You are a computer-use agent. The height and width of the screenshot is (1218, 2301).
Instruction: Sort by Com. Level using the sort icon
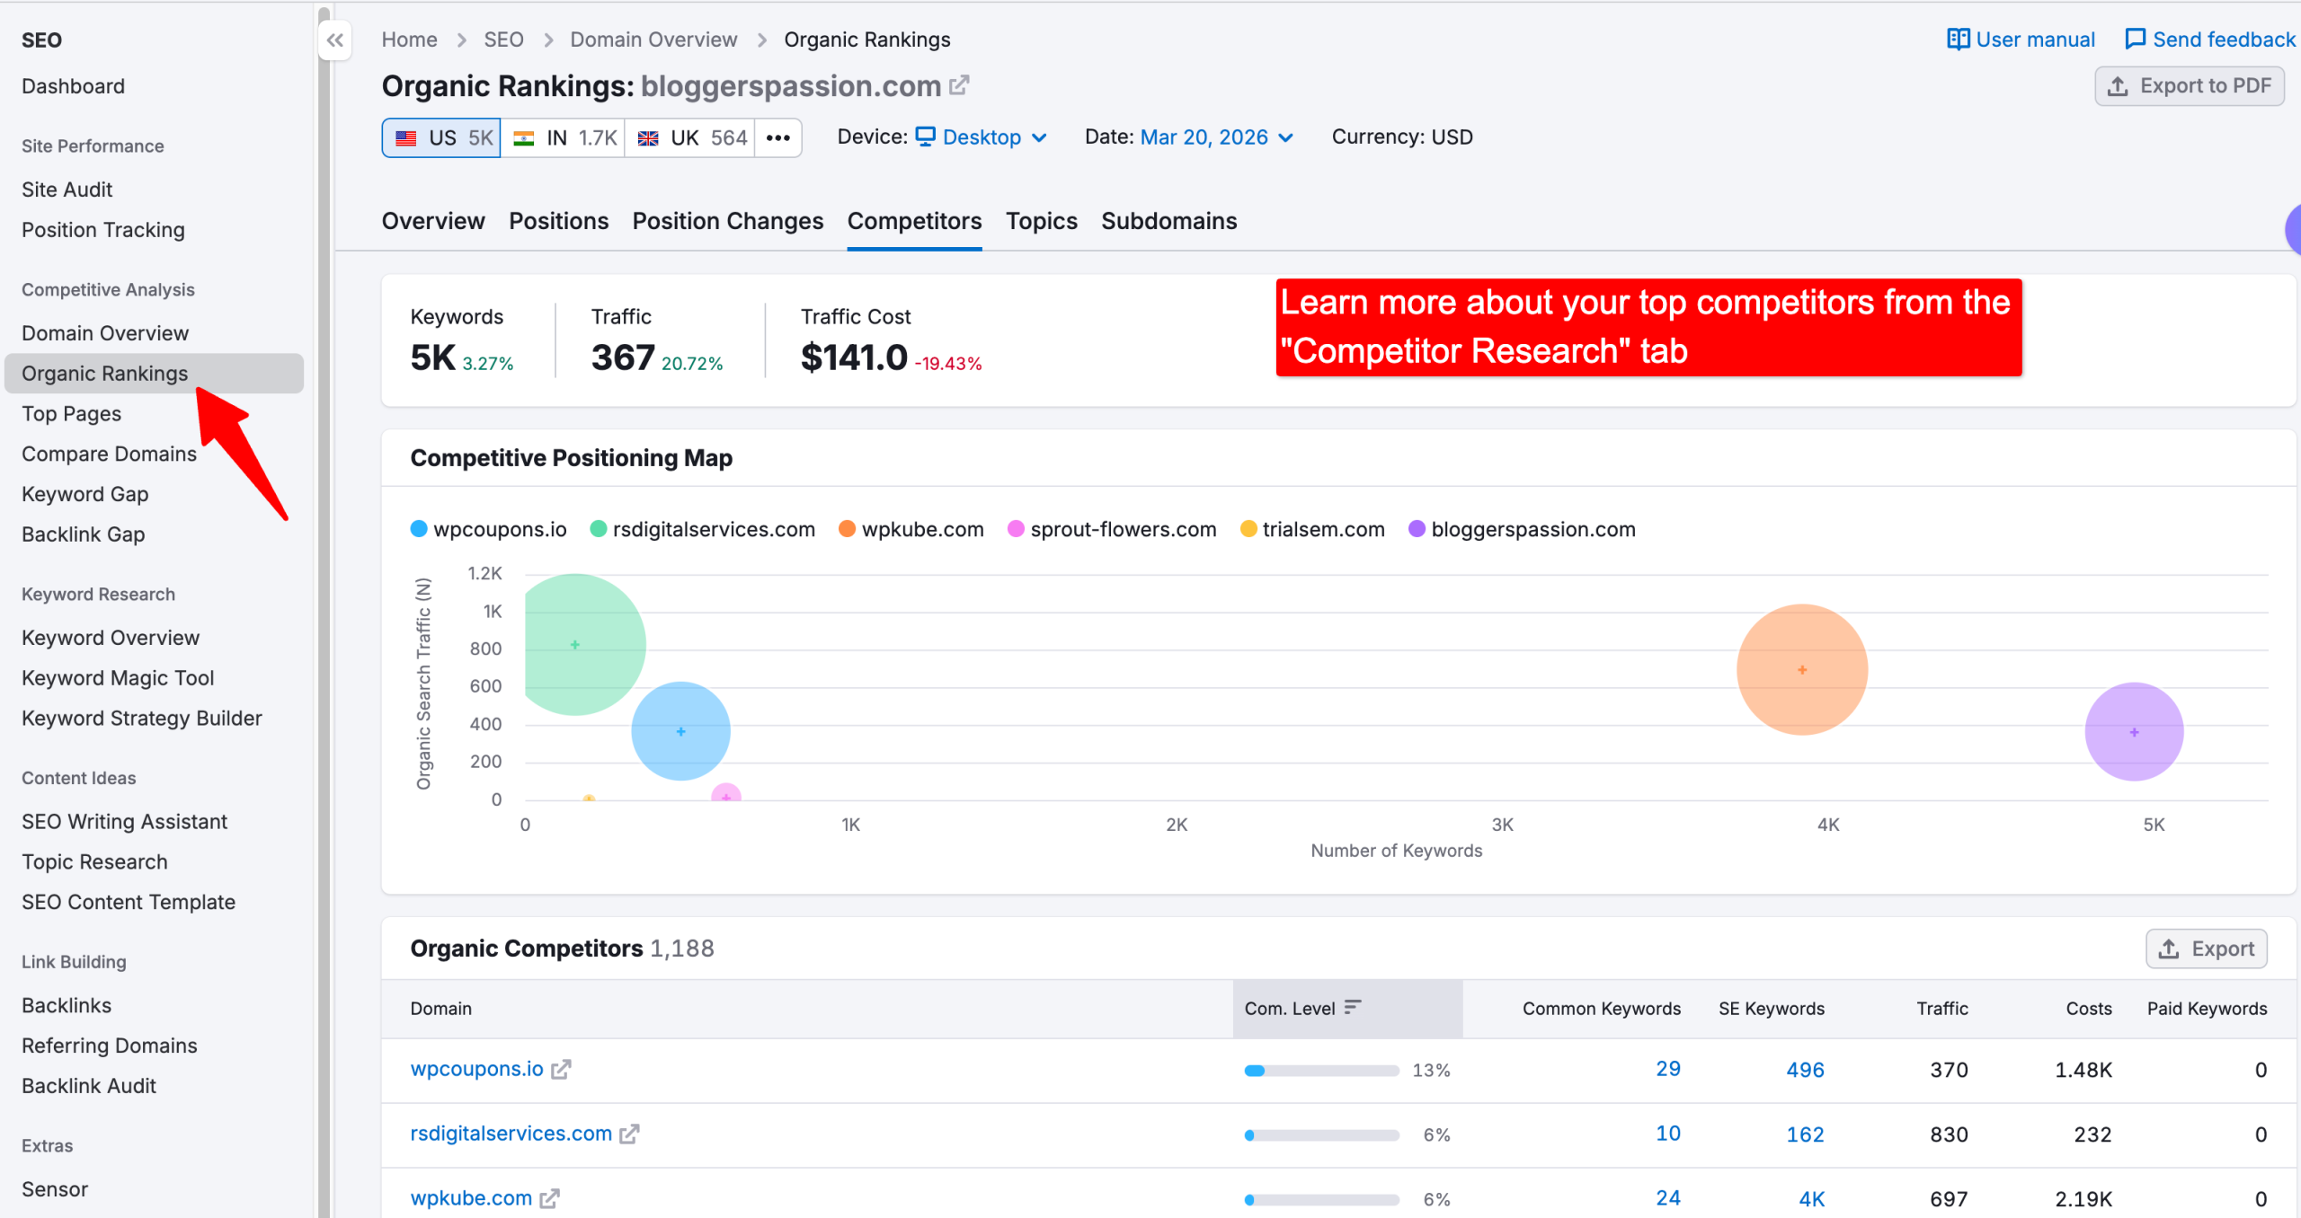[x=1352, y=1008]
